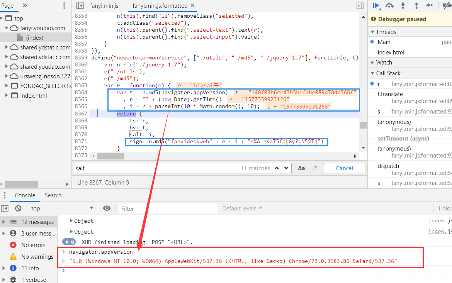Click the Step into function icon
The height and width of the screenshot is (283, 452).
403,5
